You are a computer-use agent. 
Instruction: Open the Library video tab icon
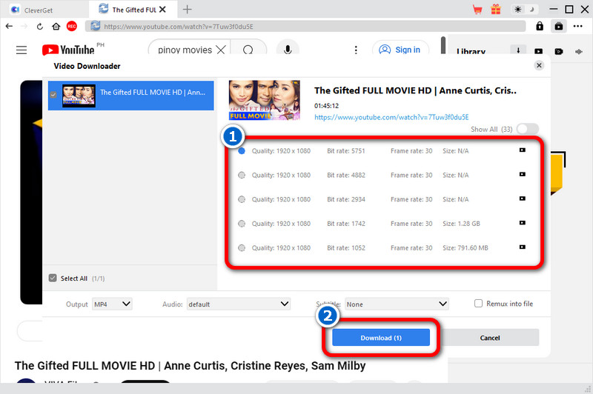tap(539, 51)
